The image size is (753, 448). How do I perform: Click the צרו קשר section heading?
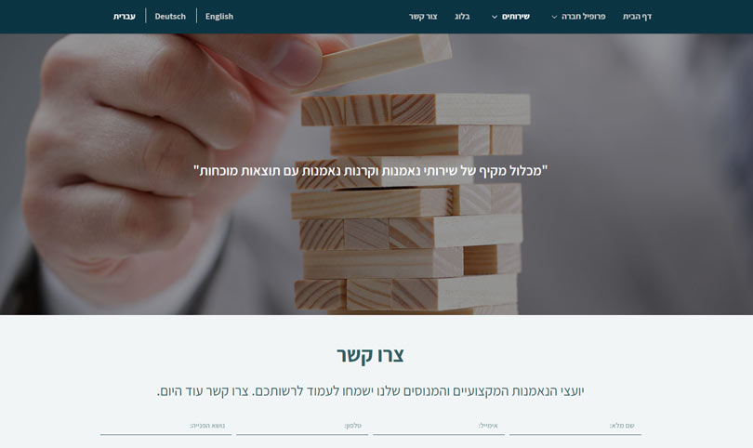tap(370, 355)
